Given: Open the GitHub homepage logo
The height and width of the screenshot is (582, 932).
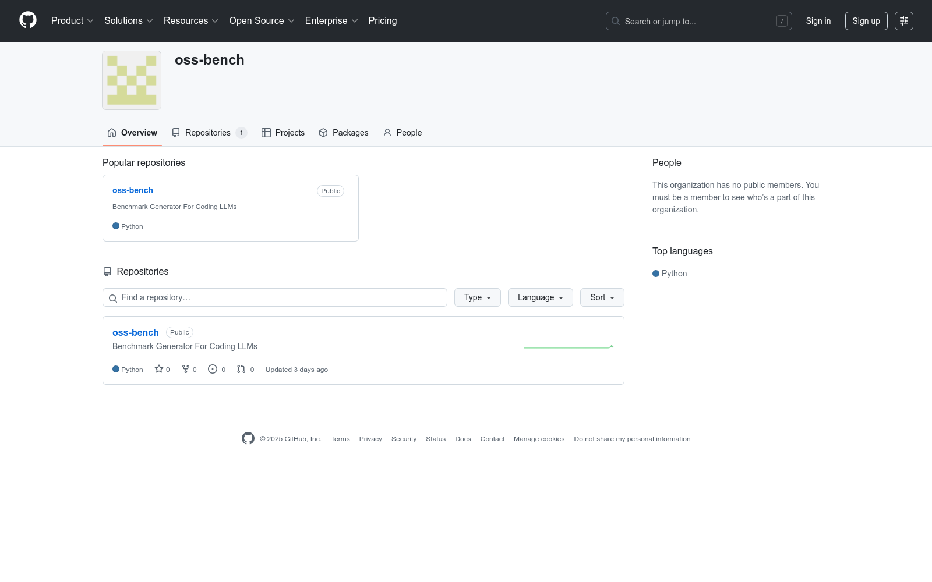Looking at the screenshot, I should point(28,20).
